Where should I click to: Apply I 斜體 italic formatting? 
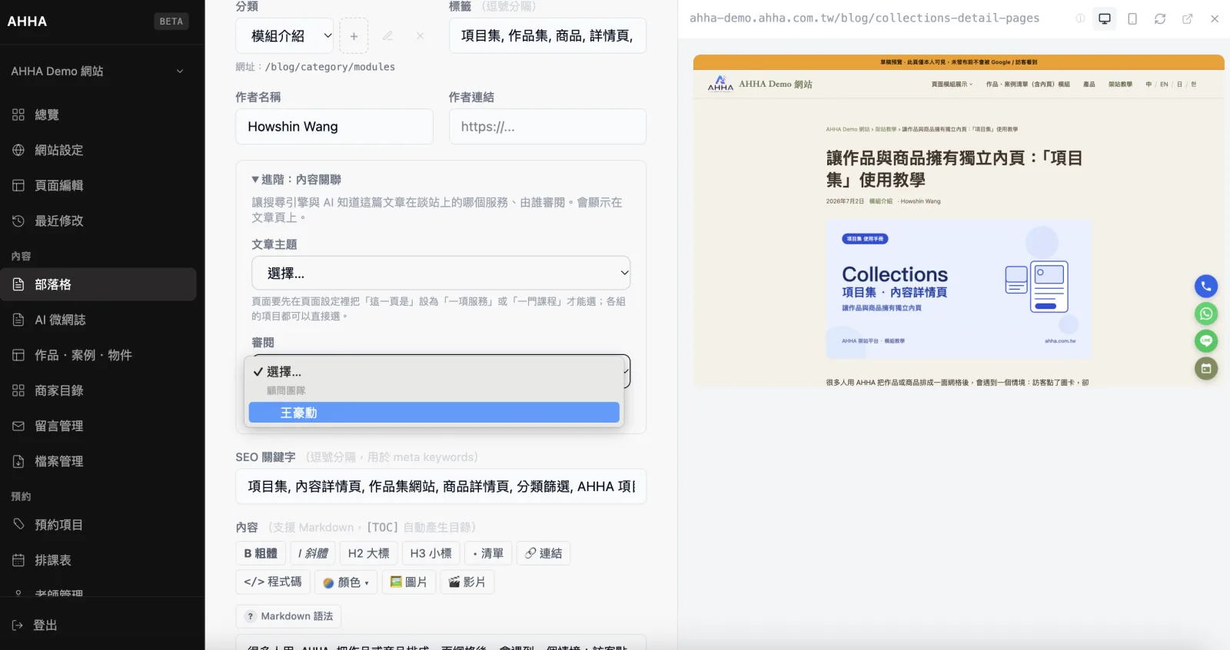pos(313,553)
